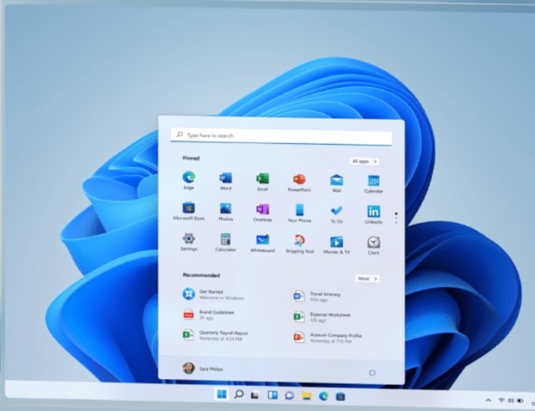This screenshot has height=411, width=535.
Task: Open the Sara Philips user account
Action: [202, 368]
